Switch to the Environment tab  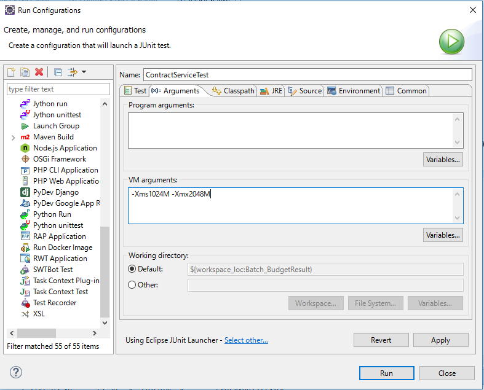click(x=354, y=91)
